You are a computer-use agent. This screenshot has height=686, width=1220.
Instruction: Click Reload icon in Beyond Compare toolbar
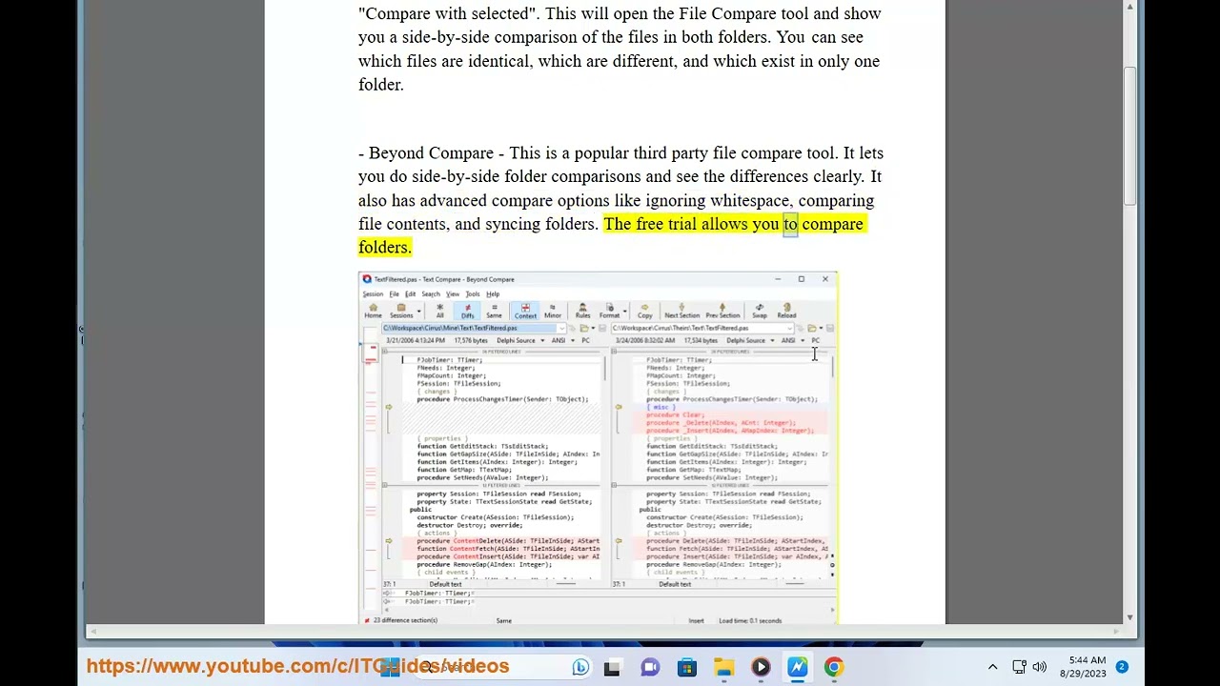pyautogui.click(x=786, y=311)
